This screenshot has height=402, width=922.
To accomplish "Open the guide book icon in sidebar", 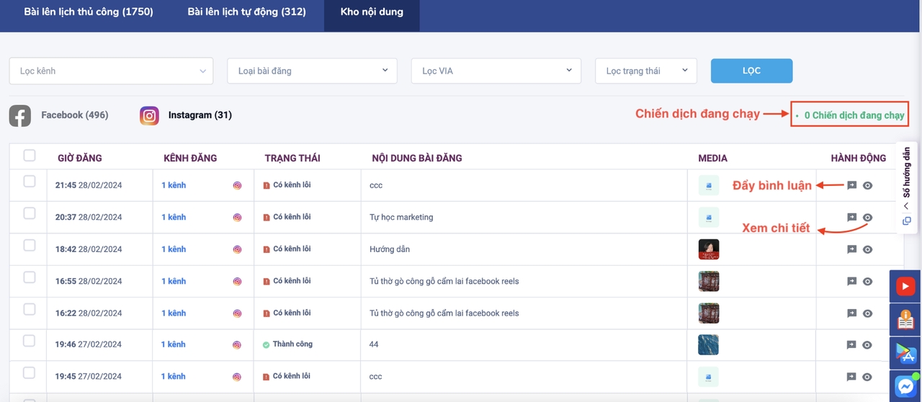I will pos(905,319).
